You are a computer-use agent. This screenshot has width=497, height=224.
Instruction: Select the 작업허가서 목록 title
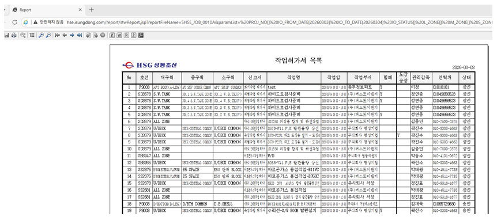click(x=299, y=60)
